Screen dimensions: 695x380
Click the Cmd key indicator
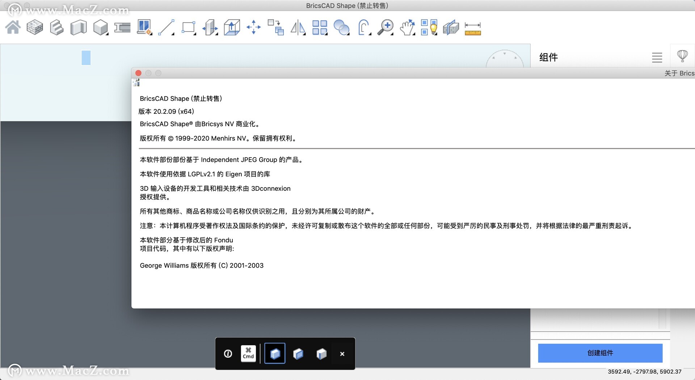coord(248,353)
